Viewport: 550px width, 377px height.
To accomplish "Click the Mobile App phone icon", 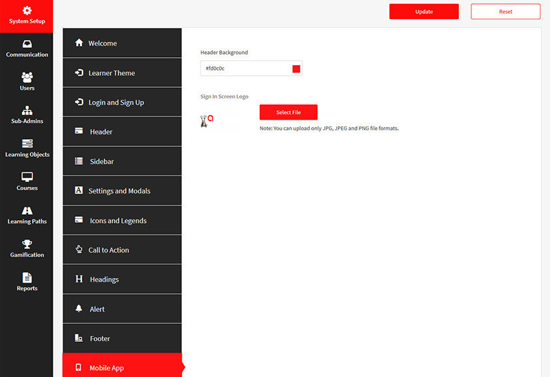I will (x=79, y=367).
